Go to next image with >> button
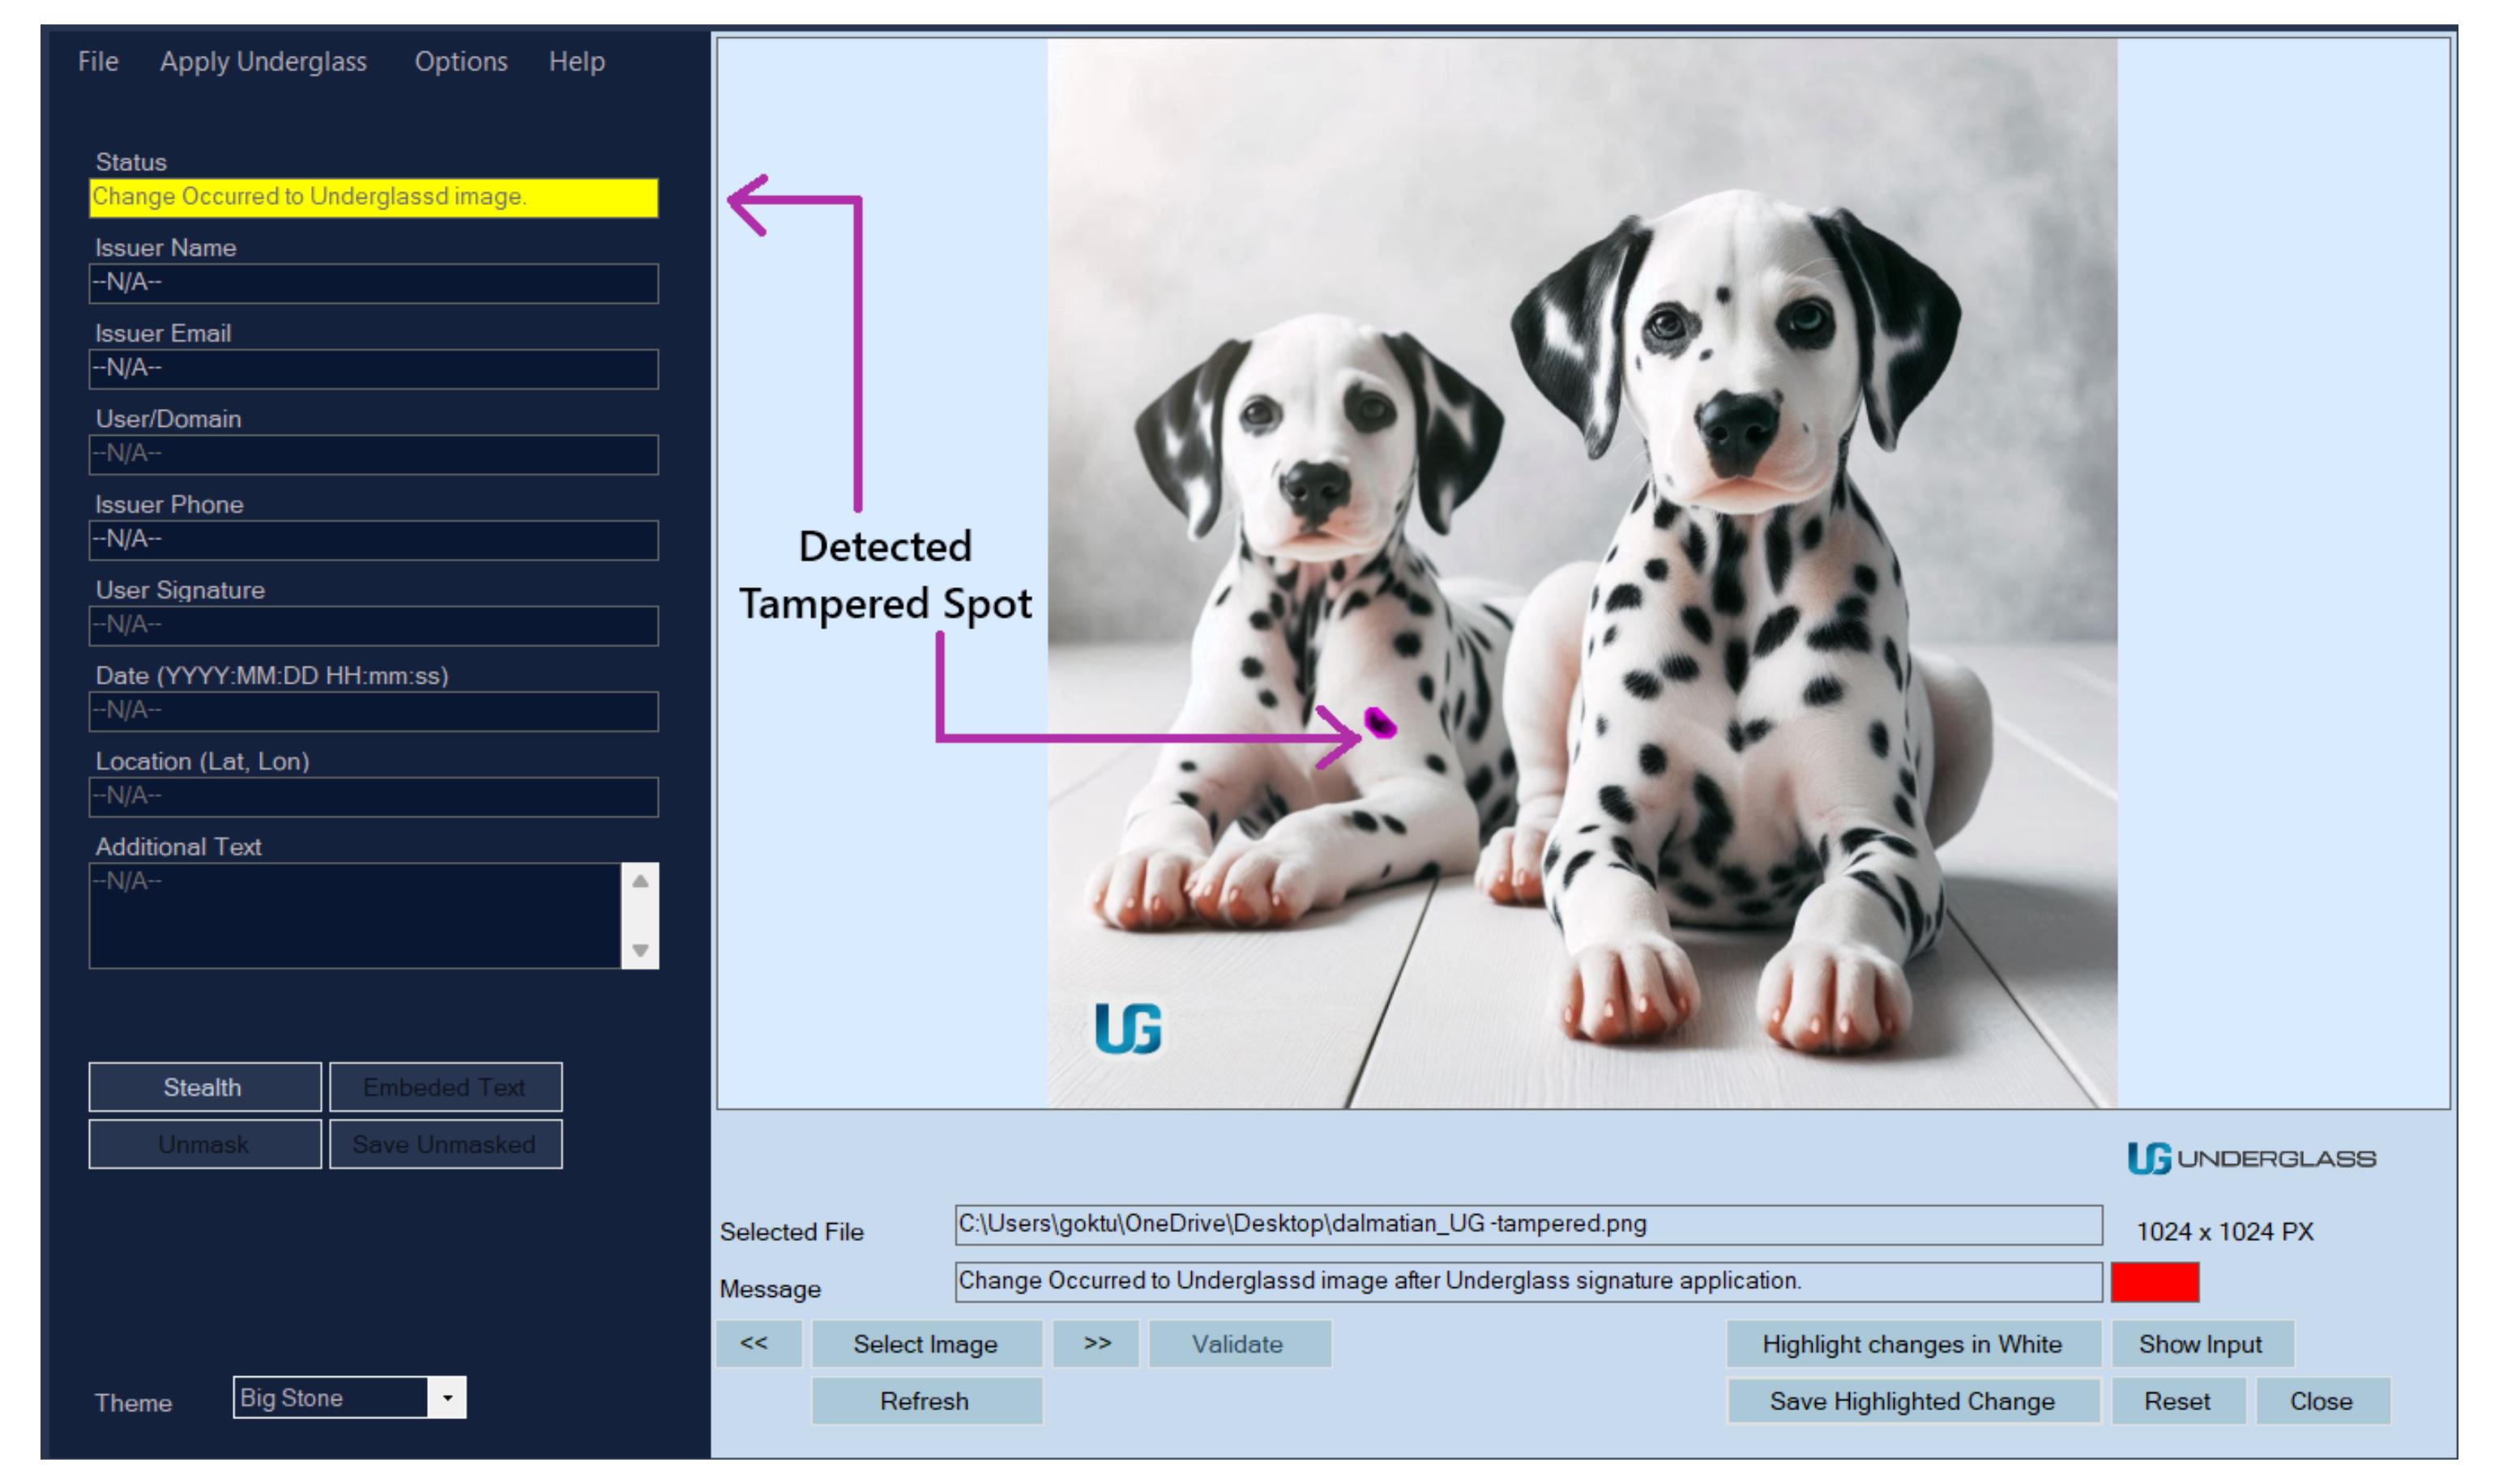Viewport: 2499px width, 1484px height. (x=1097, y=1344)
